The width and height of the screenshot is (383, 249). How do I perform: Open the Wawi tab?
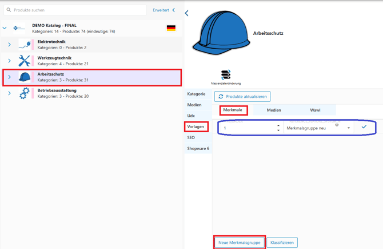tap(315, 110)
